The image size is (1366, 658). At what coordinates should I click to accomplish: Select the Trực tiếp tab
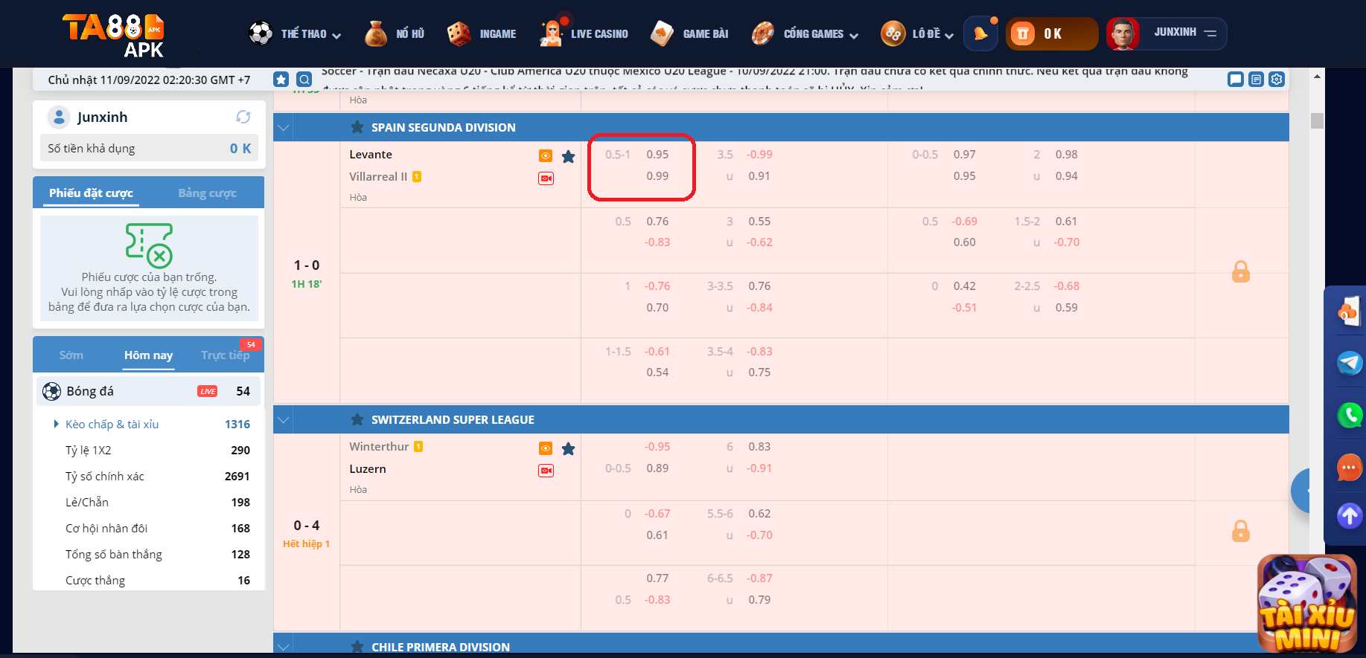pyautogui.click(x=225, y=355)
